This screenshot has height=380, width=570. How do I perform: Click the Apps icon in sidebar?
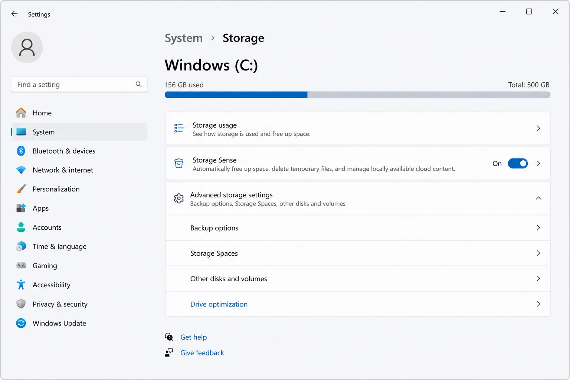[x=21, y=208]
